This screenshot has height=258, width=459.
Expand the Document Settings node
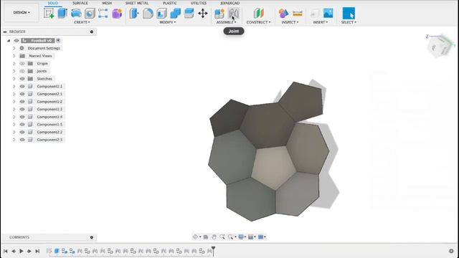pyautogui.click(x=14, y=48)
